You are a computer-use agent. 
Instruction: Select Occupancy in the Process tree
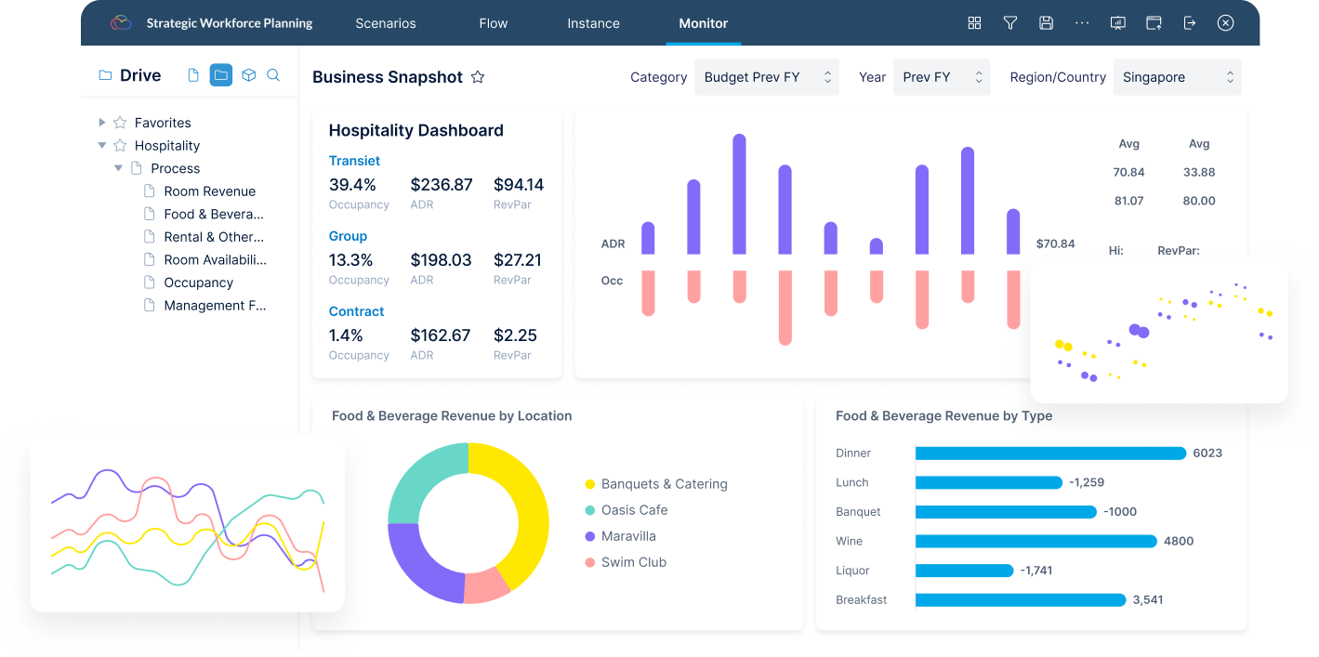coord(198,282)
